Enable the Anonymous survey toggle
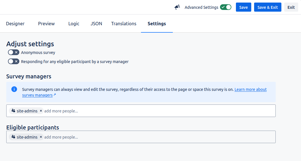 (13, 53)
